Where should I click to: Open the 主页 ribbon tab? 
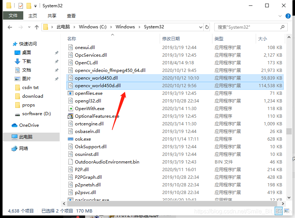coord(33,16)
